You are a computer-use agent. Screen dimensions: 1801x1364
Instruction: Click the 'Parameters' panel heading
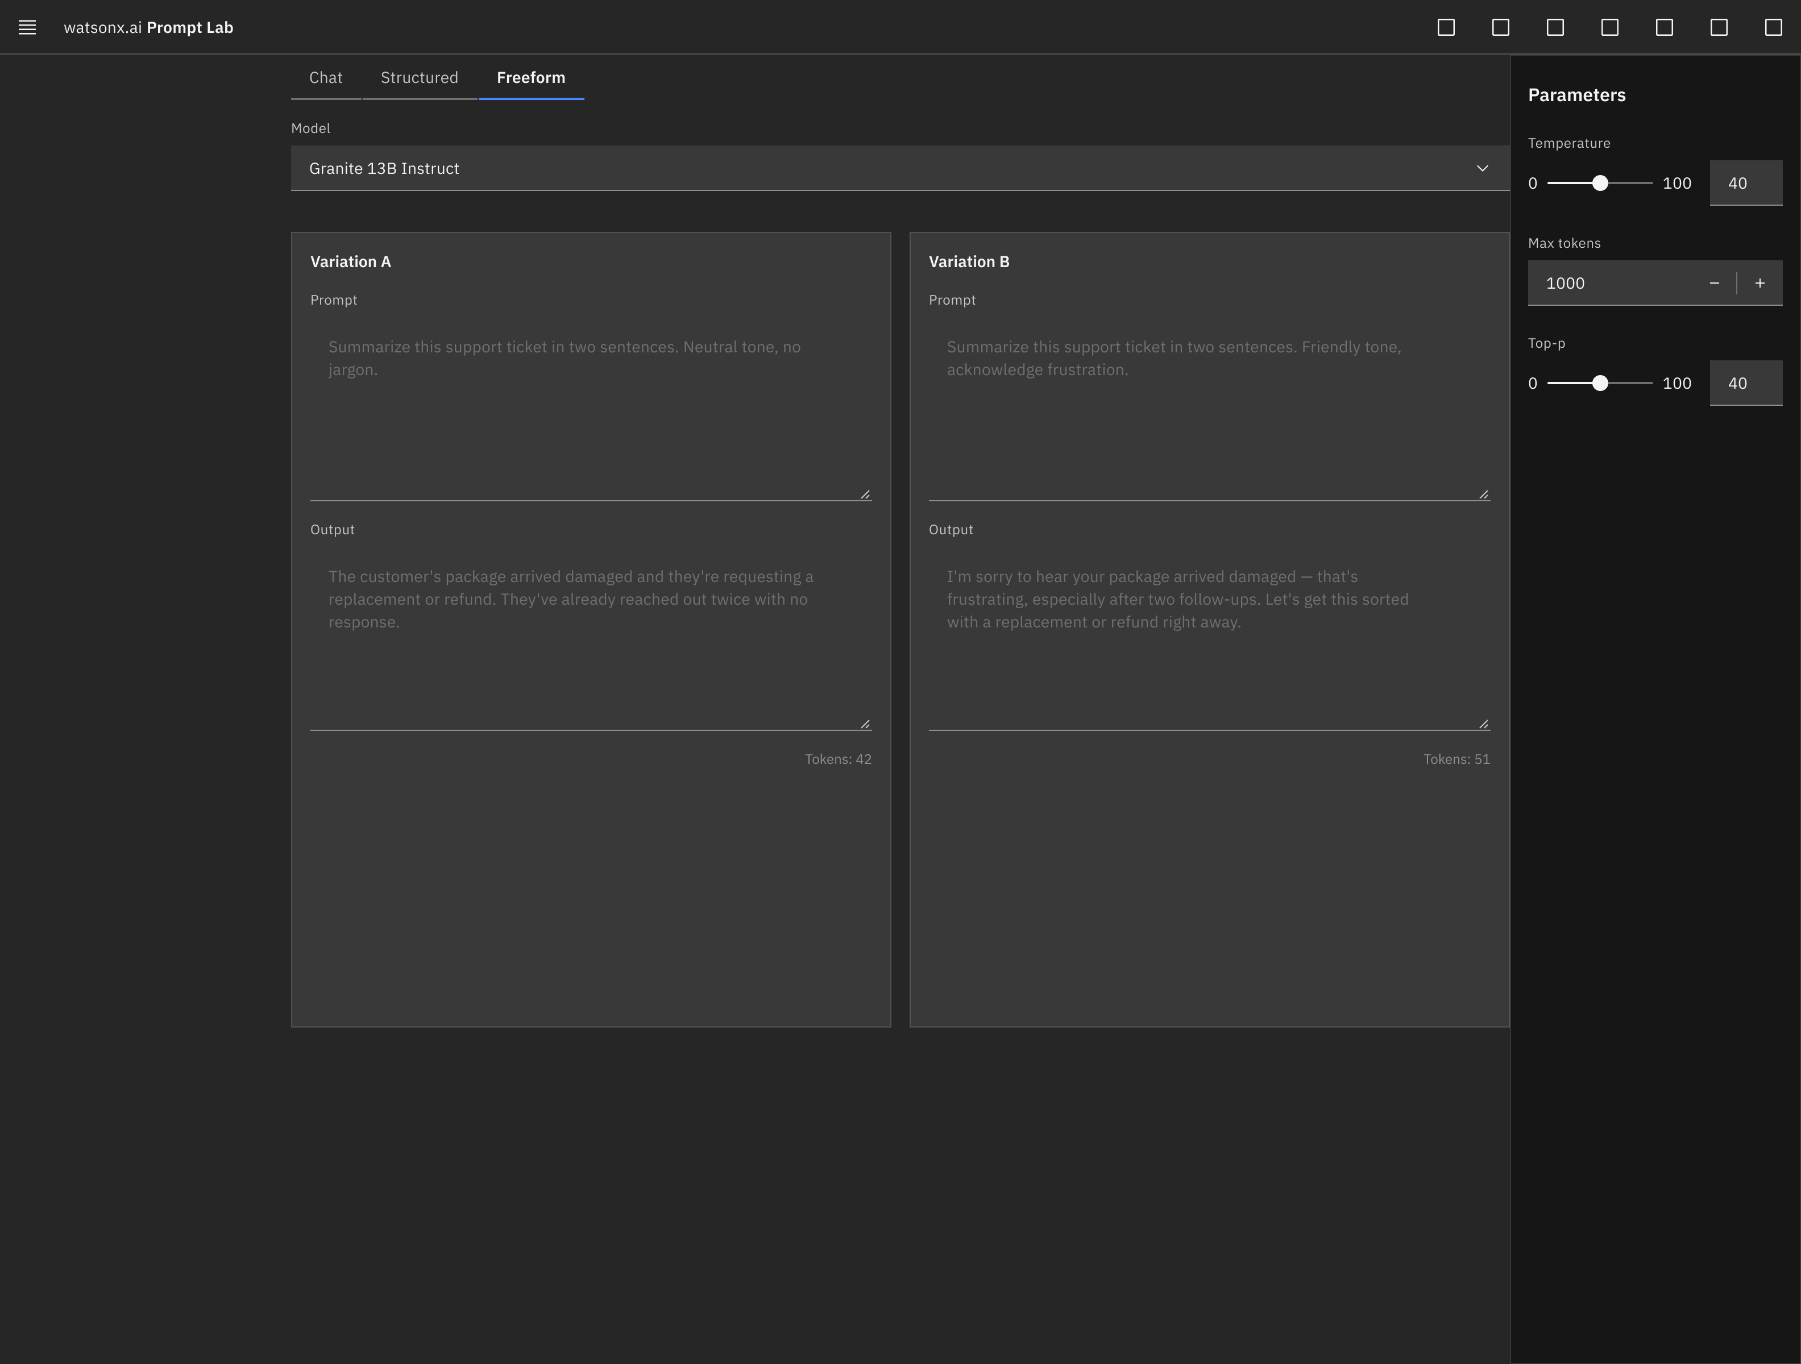1576,95
